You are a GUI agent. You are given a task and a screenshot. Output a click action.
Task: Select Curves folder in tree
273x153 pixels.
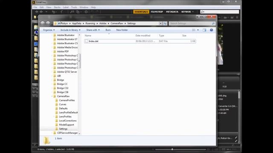pos(63,105)
